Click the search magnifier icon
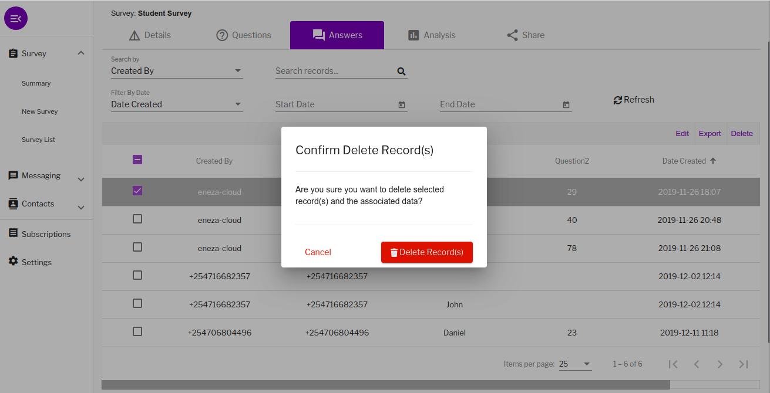The image size is (770, 393). (401, 72)
